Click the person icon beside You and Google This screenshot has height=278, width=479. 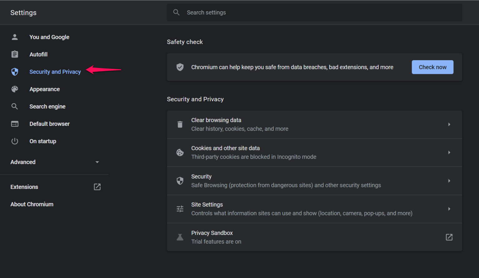(x=15, y=37)
